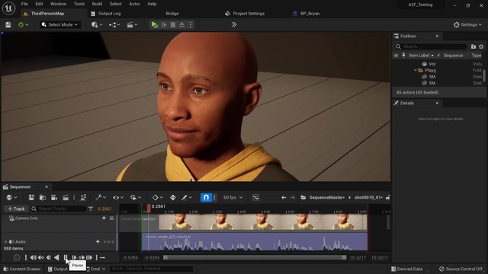
Task: Open the track filter icon
Action: pos(91,209)
